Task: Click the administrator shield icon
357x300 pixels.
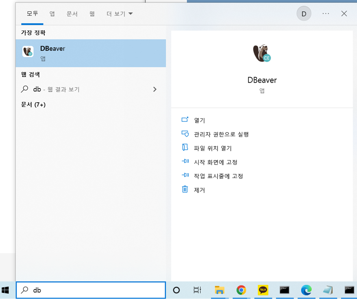Action: tap(185, 133)
